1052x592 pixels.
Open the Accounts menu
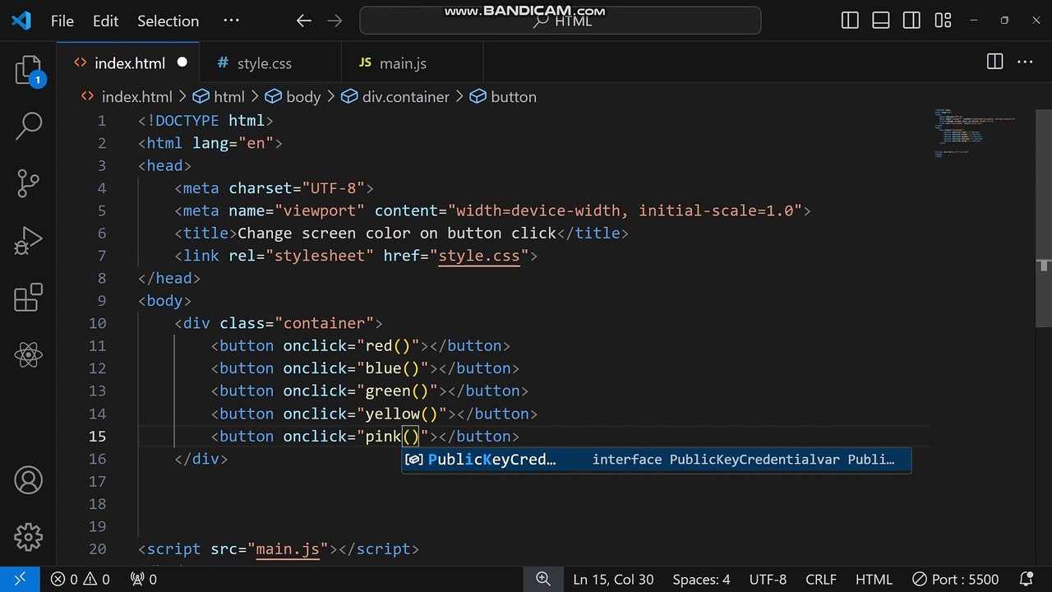[28, 480]
